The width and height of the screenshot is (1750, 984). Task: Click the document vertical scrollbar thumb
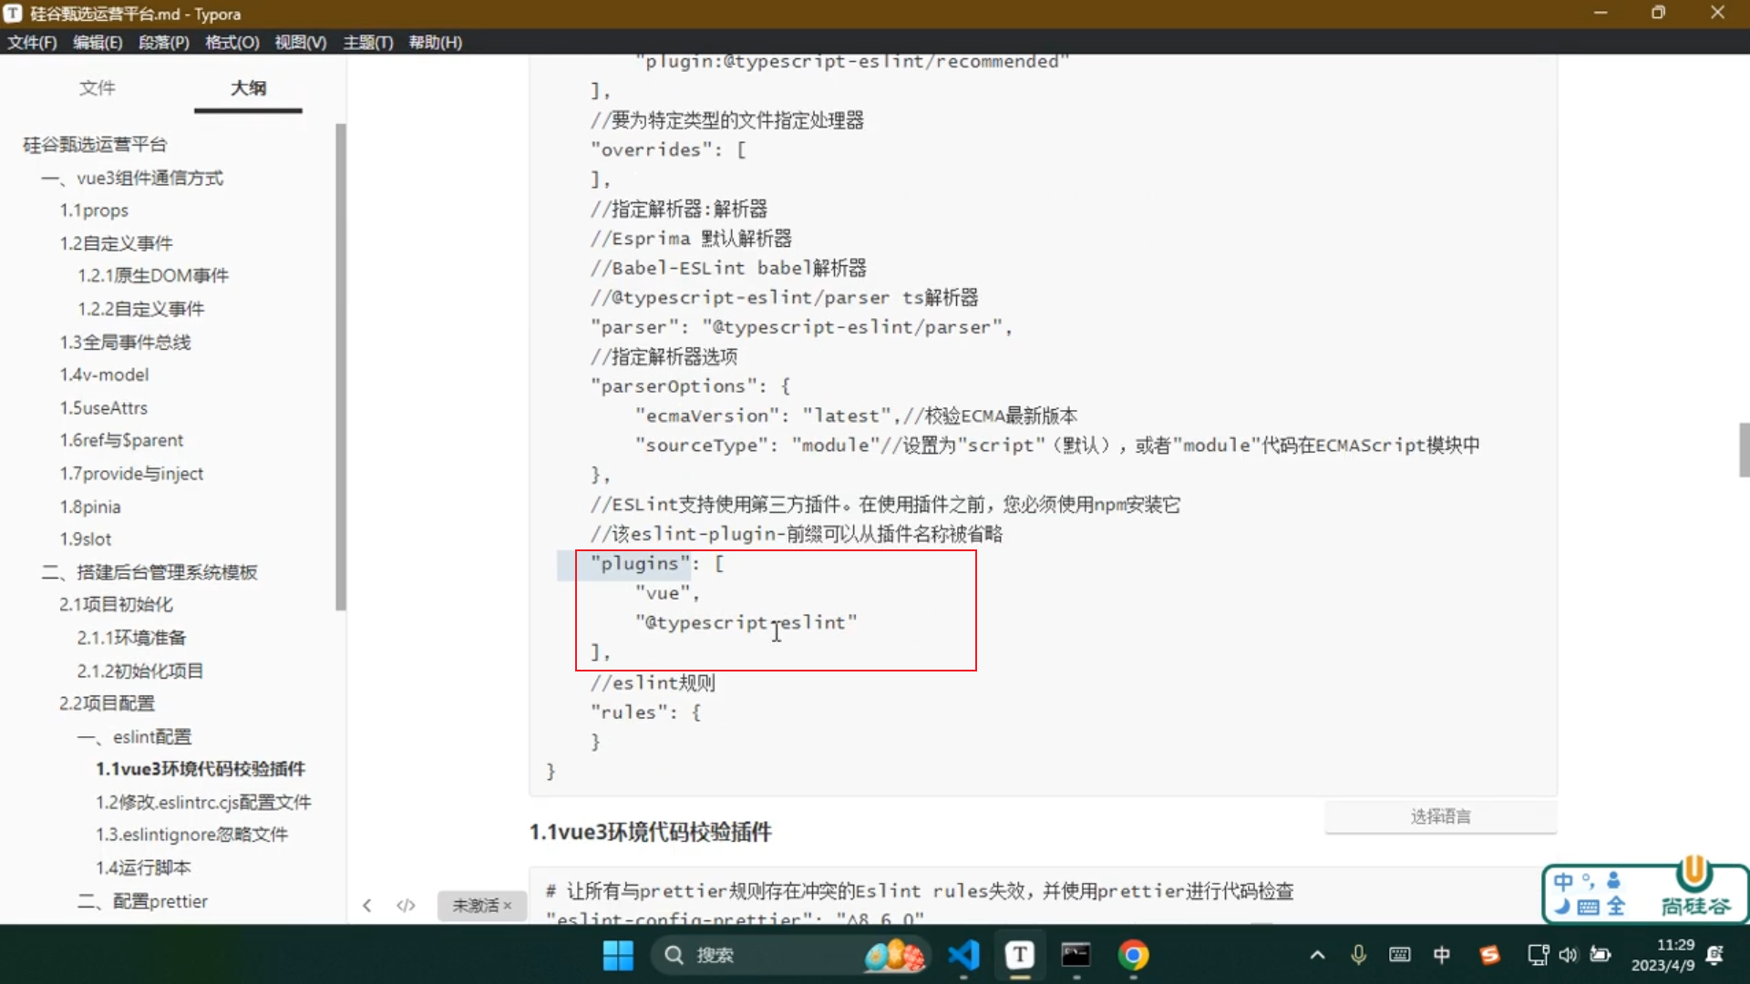(x=1744, y=449)
